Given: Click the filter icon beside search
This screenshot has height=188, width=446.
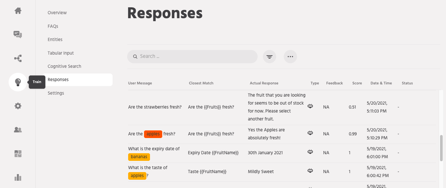Looking at the screenshot, I should 270,57.
